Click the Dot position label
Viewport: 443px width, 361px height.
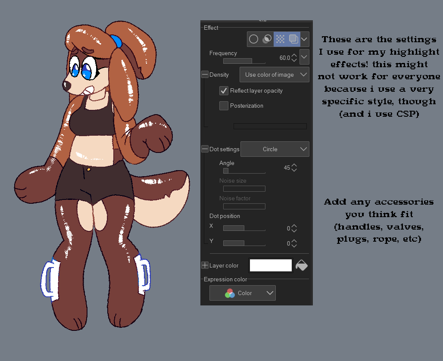225,216
